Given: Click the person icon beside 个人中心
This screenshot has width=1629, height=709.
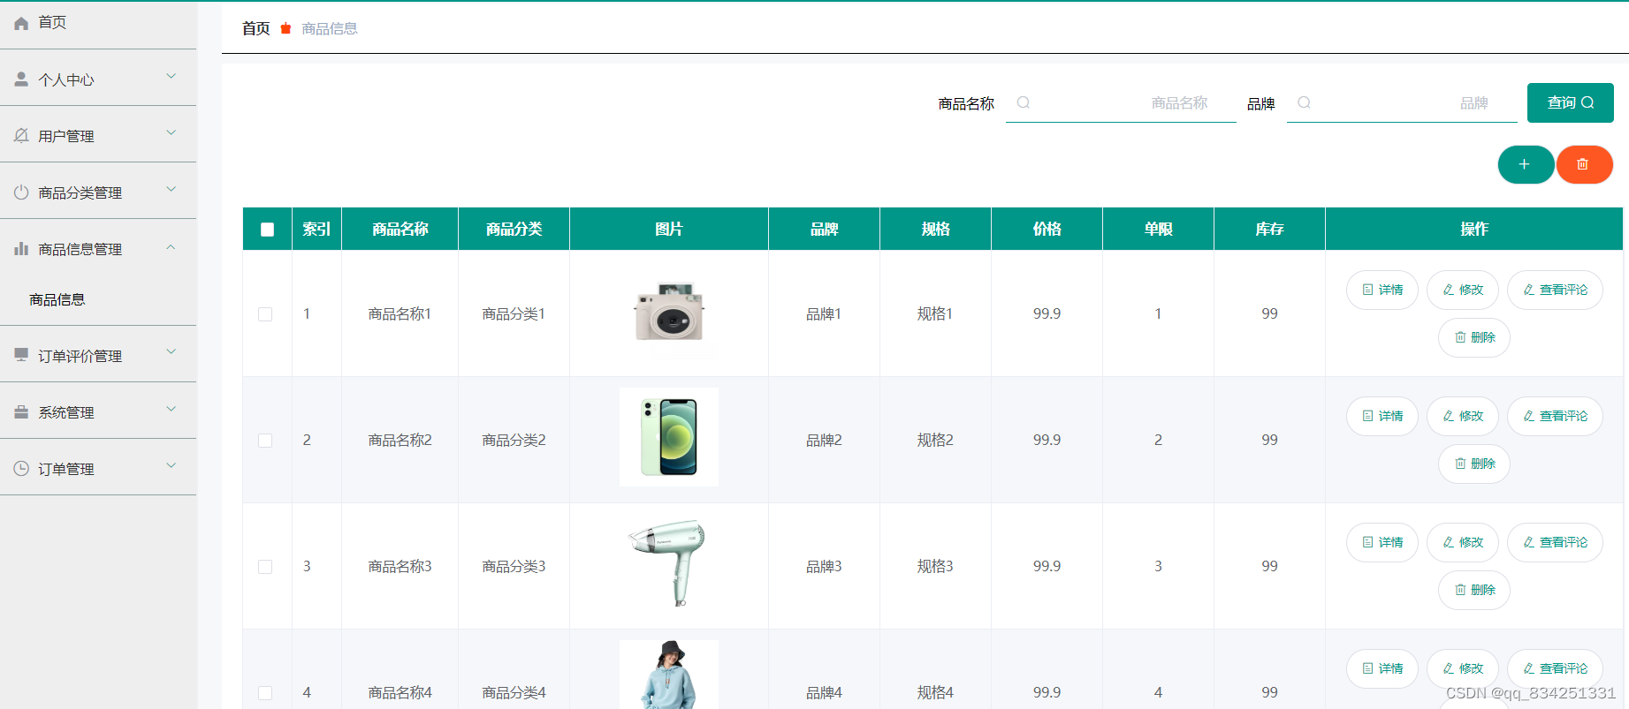Looking at the screenshot, I should tap(21, 79).
